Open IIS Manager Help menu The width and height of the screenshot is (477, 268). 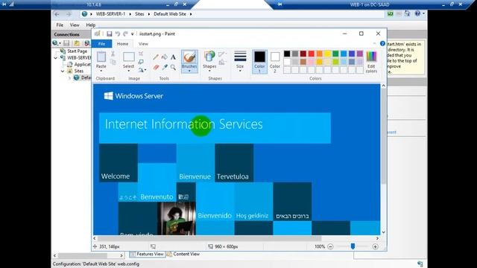point(91,25)
